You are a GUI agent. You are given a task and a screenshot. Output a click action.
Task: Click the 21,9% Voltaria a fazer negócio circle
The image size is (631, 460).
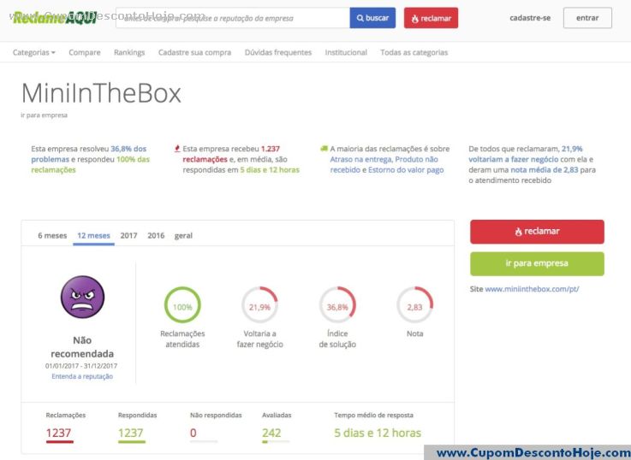[259, 304]
